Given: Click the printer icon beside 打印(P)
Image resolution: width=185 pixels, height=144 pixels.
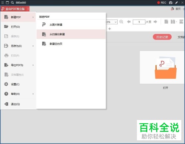Looking at the screenshot, I should click(x=6, y=55).
